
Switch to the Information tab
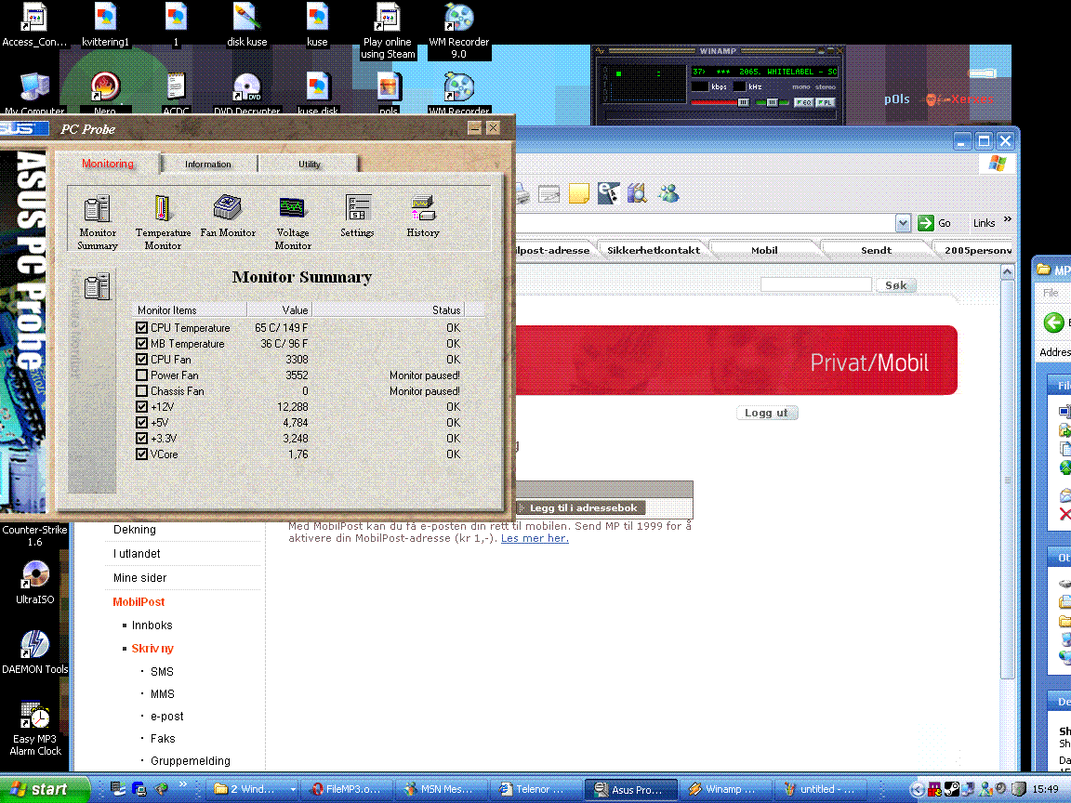pos(208,164)
